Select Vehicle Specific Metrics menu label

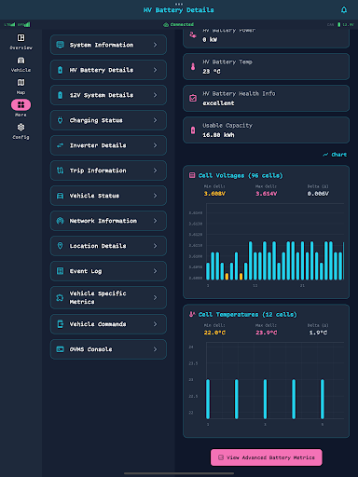(x=98, y=297)
